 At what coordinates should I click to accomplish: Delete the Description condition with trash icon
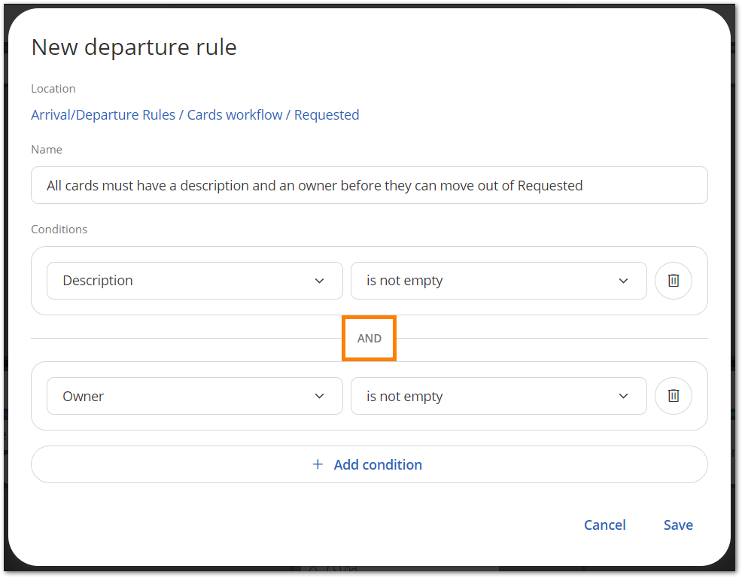[673, 281]
